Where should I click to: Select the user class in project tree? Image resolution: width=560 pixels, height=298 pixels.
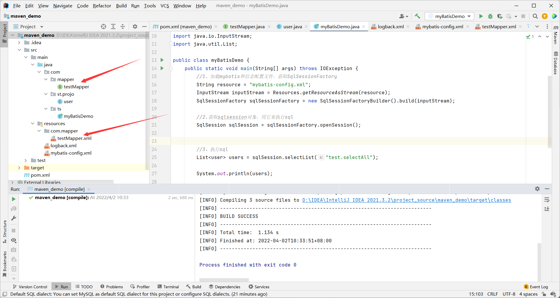[68, 102]
